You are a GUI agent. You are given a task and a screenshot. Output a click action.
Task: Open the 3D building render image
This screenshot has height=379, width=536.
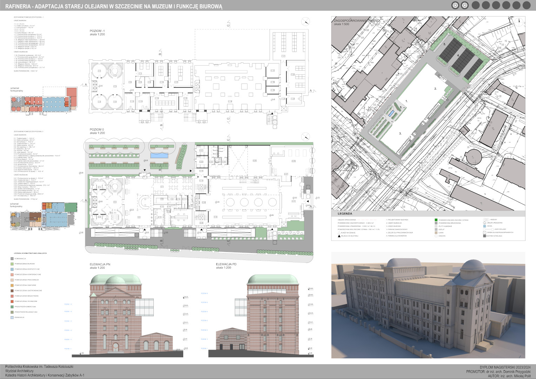click(x=428, y=305)
